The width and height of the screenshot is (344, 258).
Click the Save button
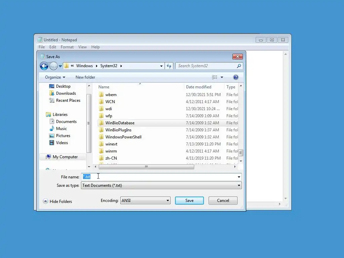189,201
